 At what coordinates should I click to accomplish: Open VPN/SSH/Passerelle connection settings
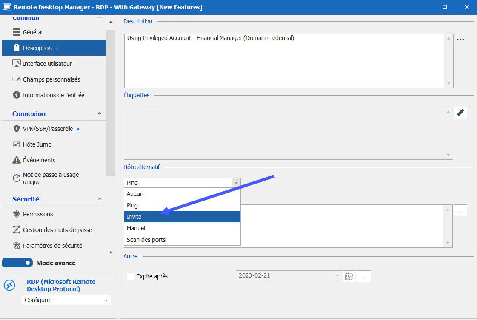point(48,129)
